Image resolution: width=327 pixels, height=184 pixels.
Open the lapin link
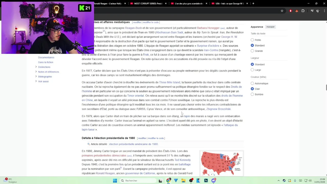(187, 116)
